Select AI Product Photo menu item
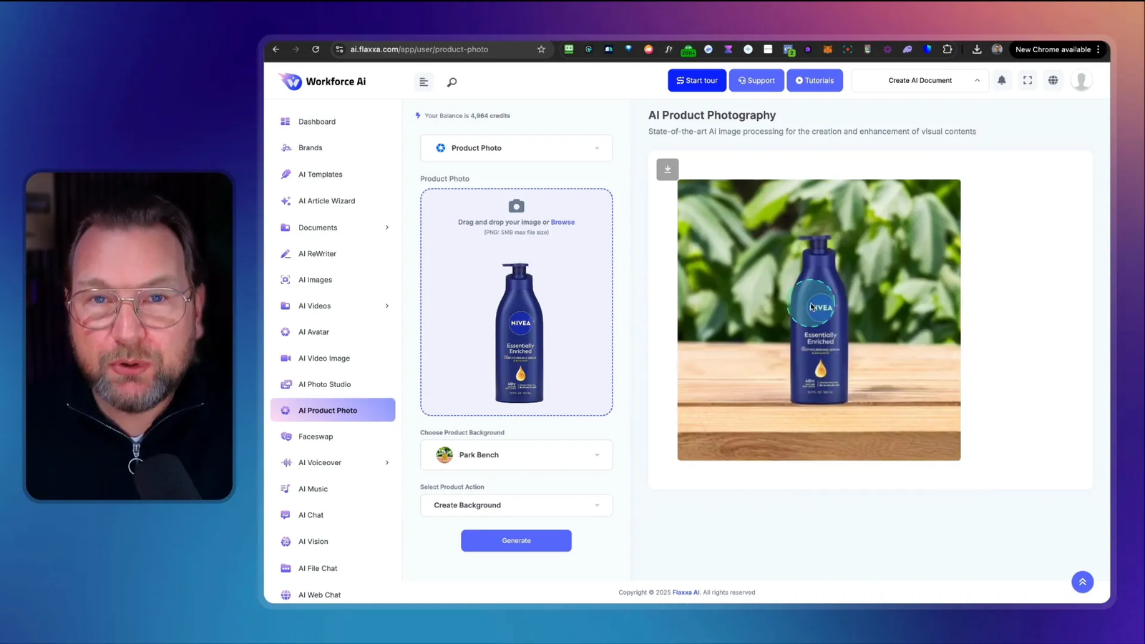The width and height of the screenshot is (1145, 644). point(333,410)
